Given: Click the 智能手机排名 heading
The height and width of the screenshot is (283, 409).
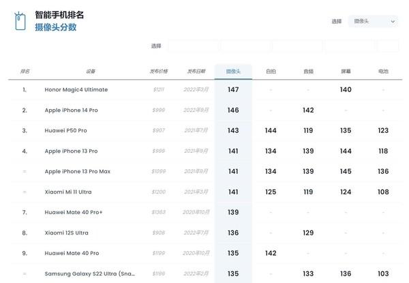Looking at the screenshot, I should point(59,15).
